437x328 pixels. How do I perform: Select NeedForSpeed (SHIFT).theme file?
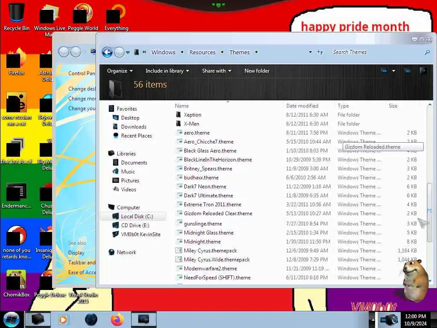coord(217,278)
